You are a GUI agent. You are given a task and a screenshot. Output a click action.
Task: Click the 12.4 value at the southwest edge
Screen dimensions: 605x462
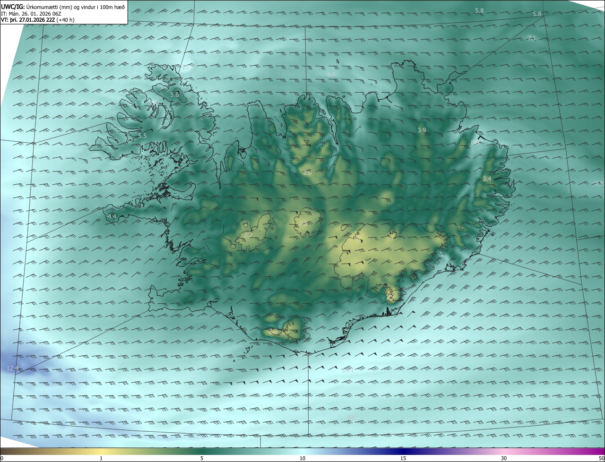(13, 368)
